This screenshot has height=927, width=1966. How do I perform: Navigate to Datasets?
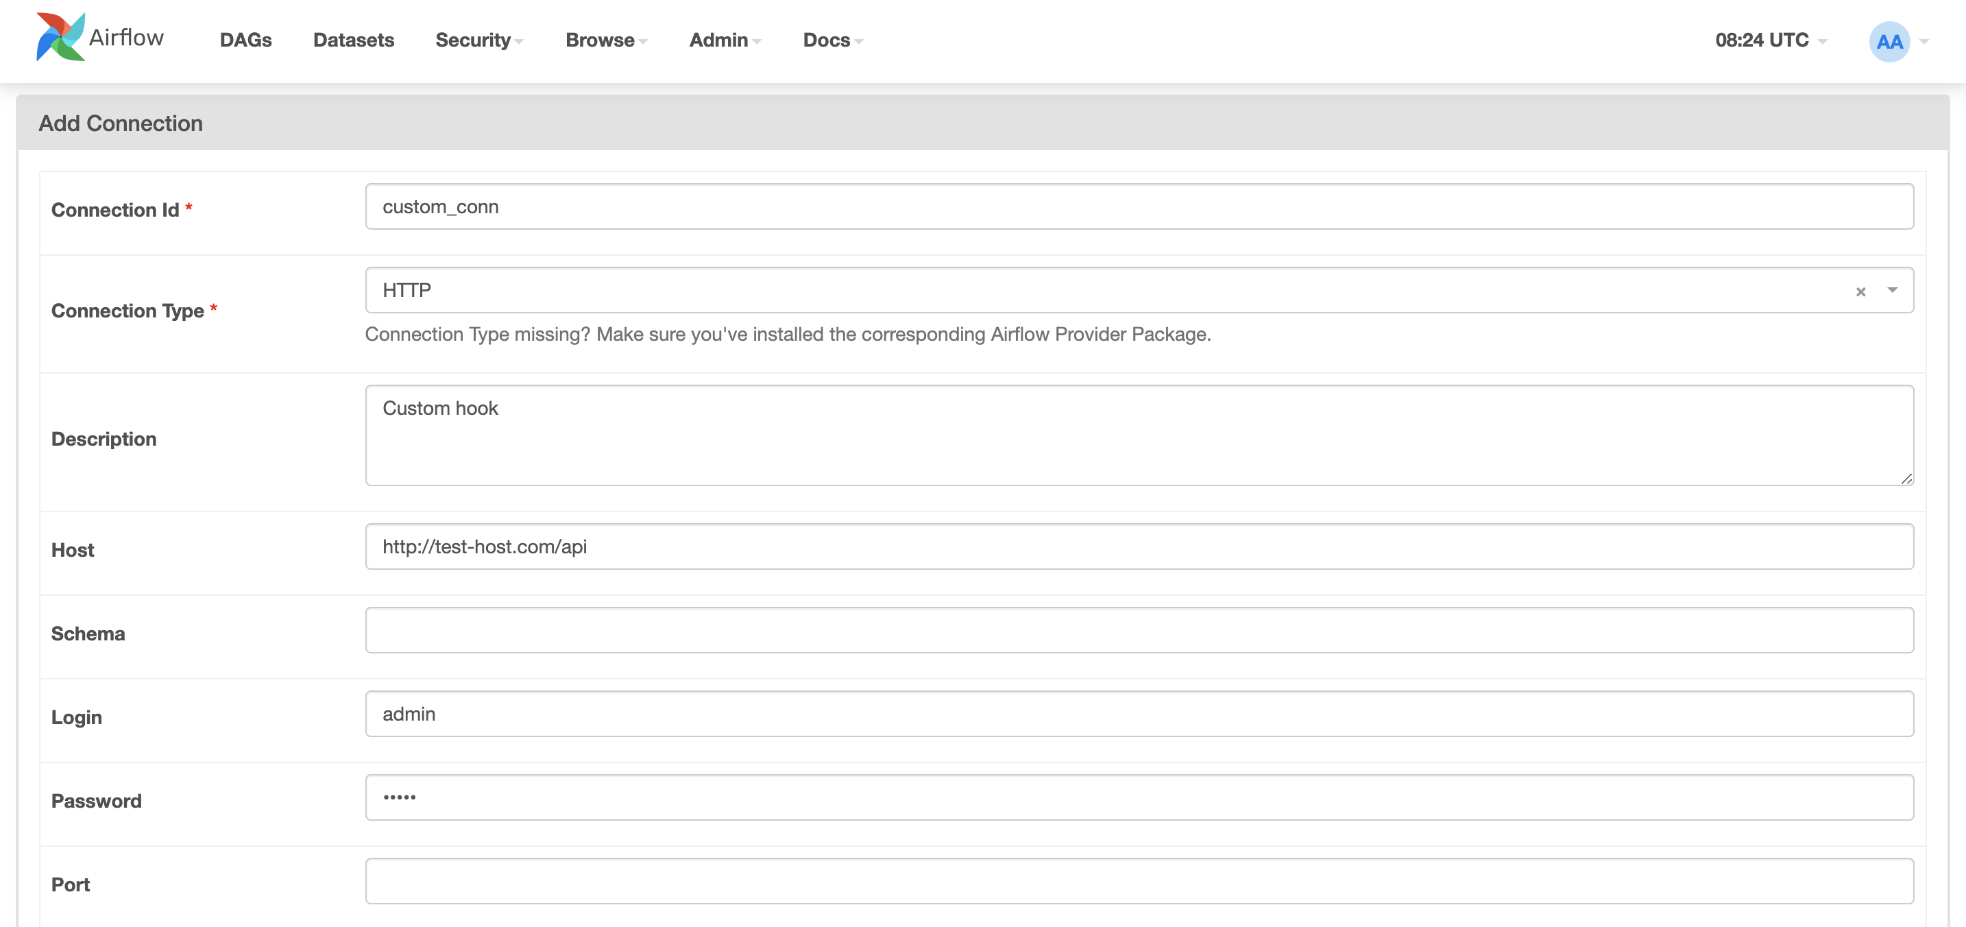(x=353, y=40)
